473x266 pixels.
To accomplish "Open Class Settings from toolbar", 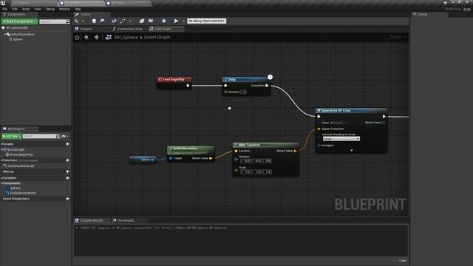I will (141, 21).
